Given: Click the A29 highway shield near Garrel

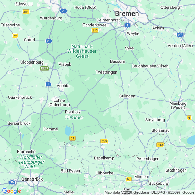Looking at the screenshot, I should click(x=49, y=41).
